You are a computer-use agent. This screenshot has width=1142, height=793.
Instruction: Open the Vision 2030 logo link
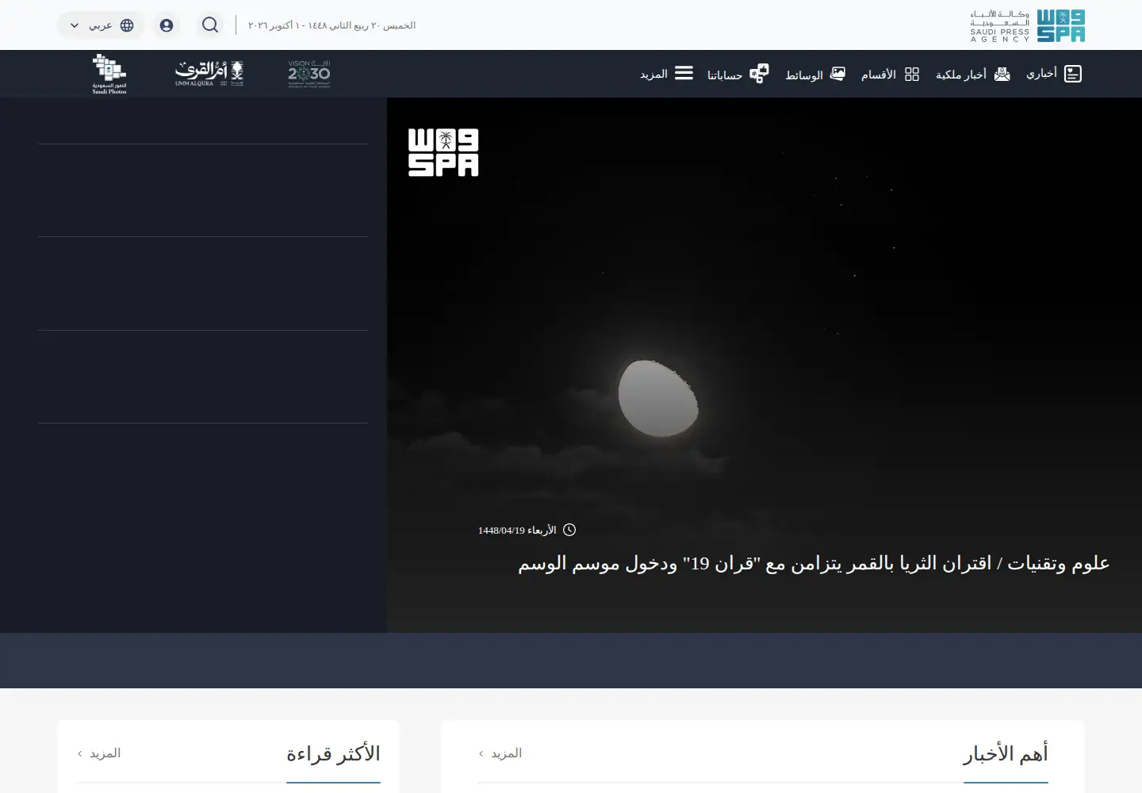pyautogui.click(x=309, y=74)
